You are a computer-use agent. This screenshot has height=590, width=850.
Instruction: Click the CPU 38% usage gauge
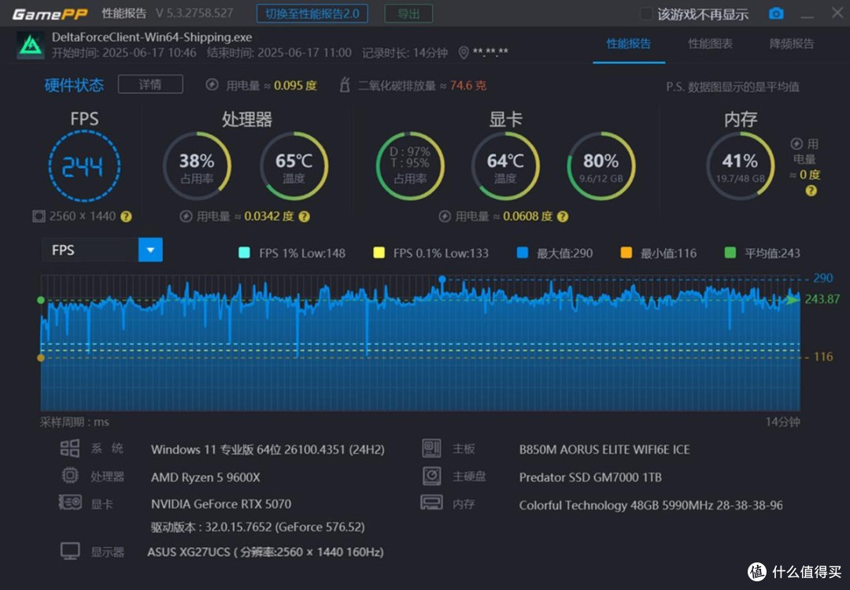click(197, 166)
